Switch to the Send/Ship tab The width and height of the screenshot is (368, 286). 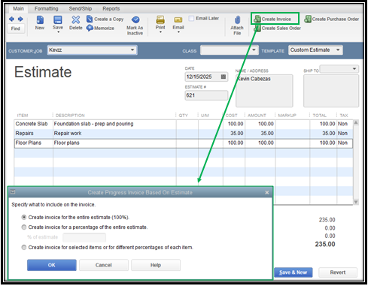(81, 8)
